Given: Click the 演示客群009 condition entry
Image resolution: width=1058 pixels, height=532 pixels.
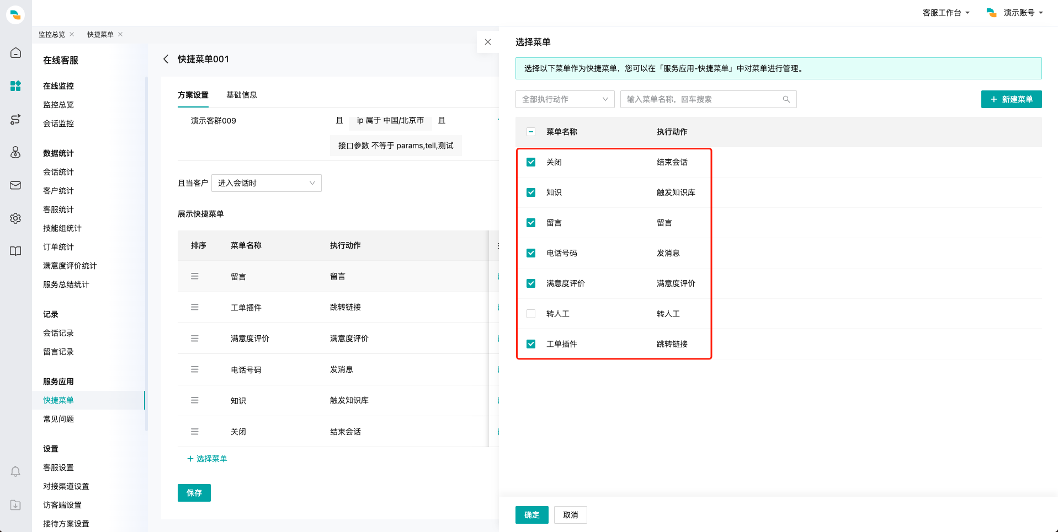Looking at the screenshot, I should click(214, 121).
